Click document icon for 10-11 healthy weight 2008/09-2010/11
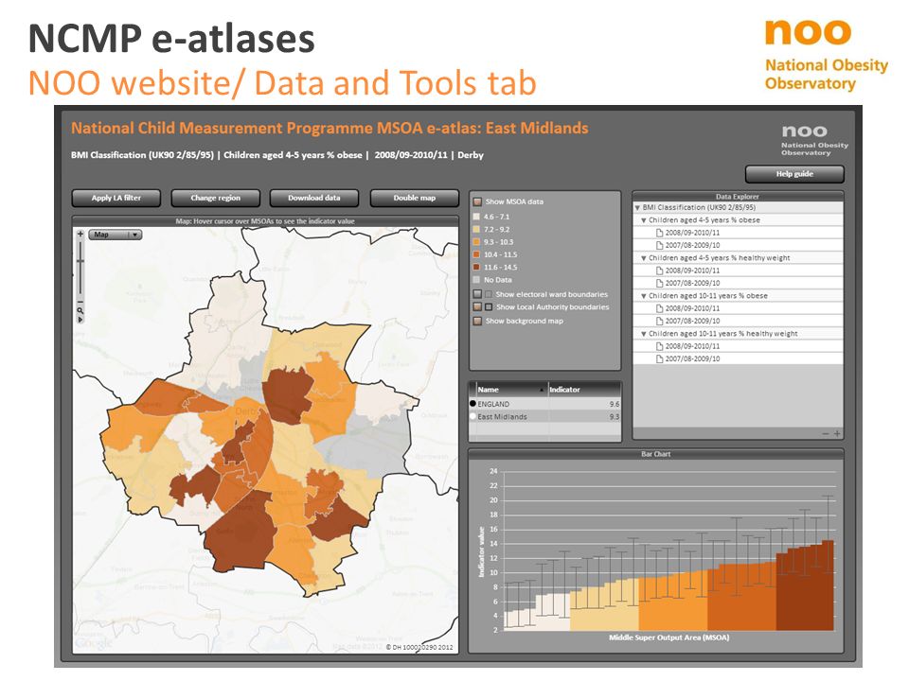The image size is (909, 681). (x=659, y=346)
